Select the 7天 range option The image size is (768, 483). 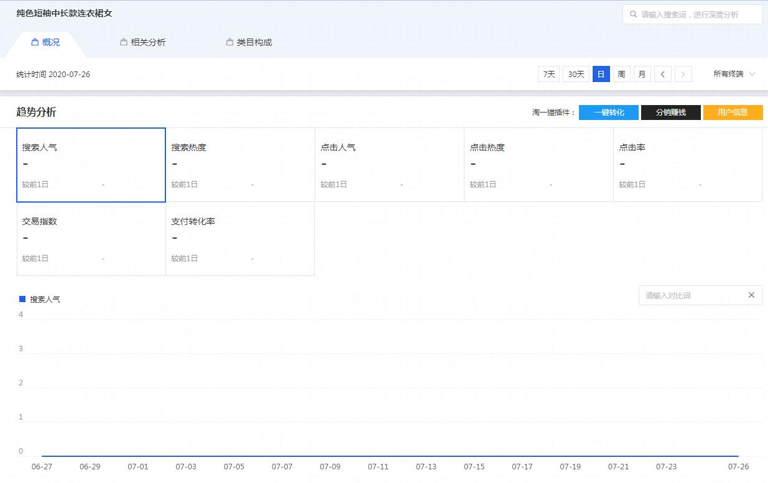pos(548,73)
